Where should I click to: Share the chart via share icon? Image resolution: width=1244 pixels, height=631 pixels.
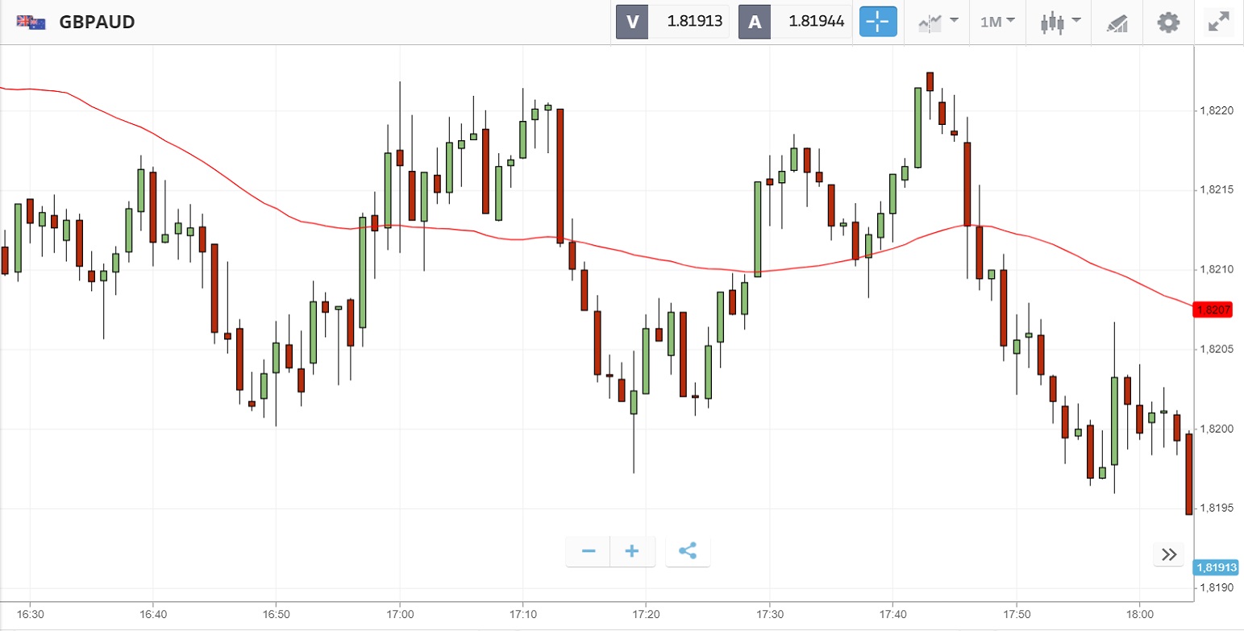click(688, 551)
